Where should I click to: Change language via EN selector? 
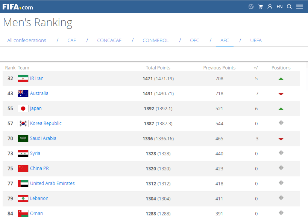tap(279, 7)
